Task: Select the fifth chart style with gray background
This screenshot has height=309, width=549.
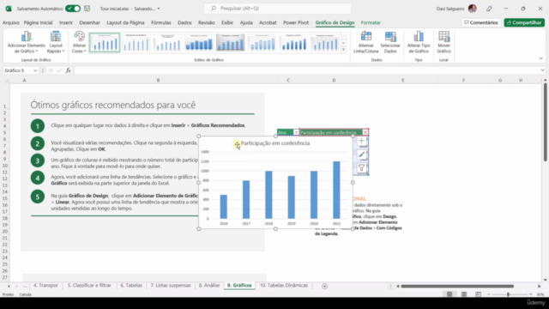Action: tap(231, 43)
